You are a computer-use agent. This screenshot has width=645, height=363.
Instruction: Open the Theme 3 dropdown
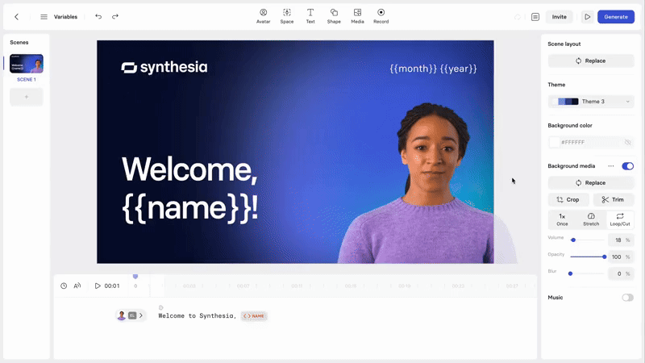[591, 102]
